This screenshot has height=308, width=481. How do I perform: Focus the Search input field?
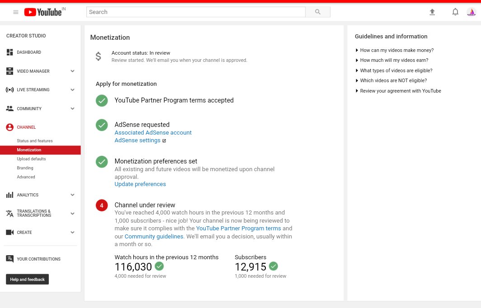point(196,12)
